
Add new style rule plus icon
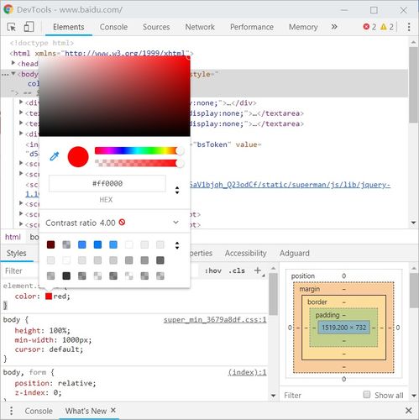click(257, 270)
